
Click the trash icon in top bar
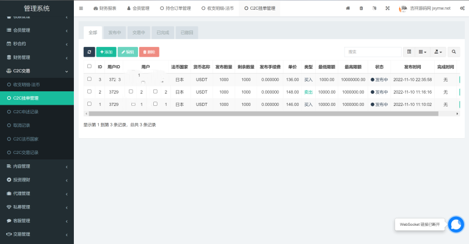coord(361,9)
